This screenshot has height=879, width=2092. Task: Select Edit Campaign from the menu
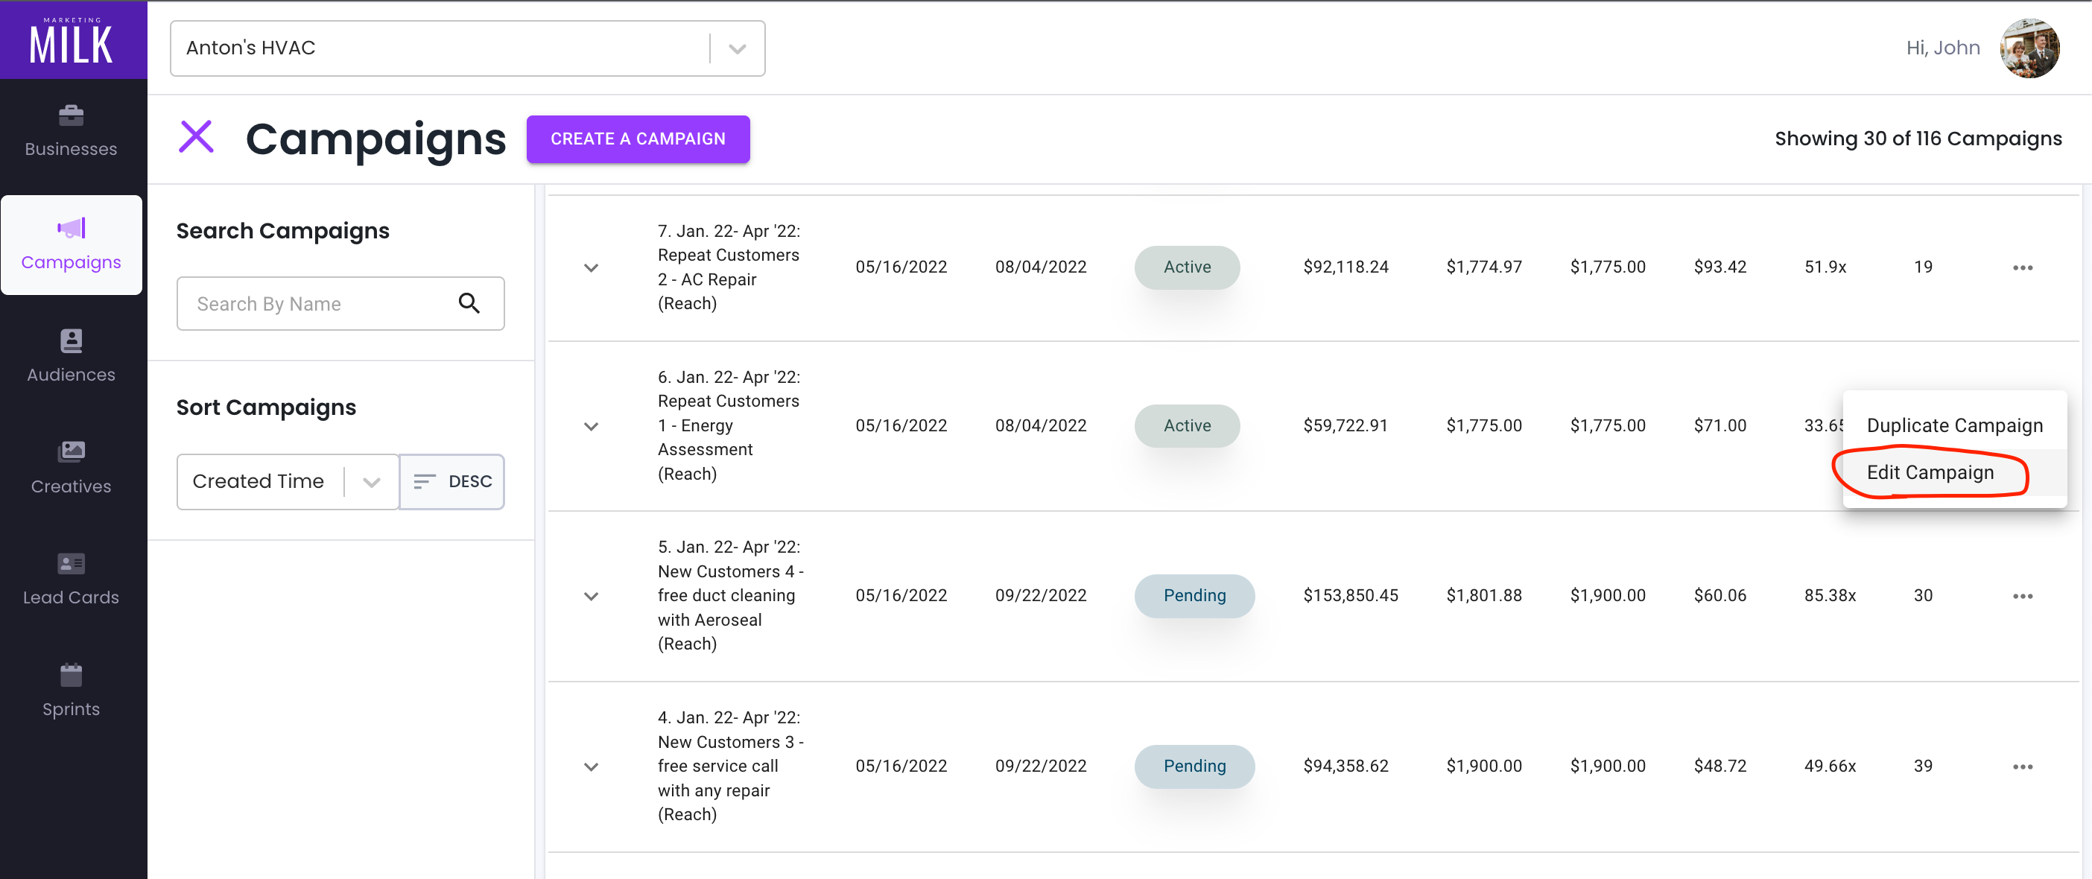1929,472
